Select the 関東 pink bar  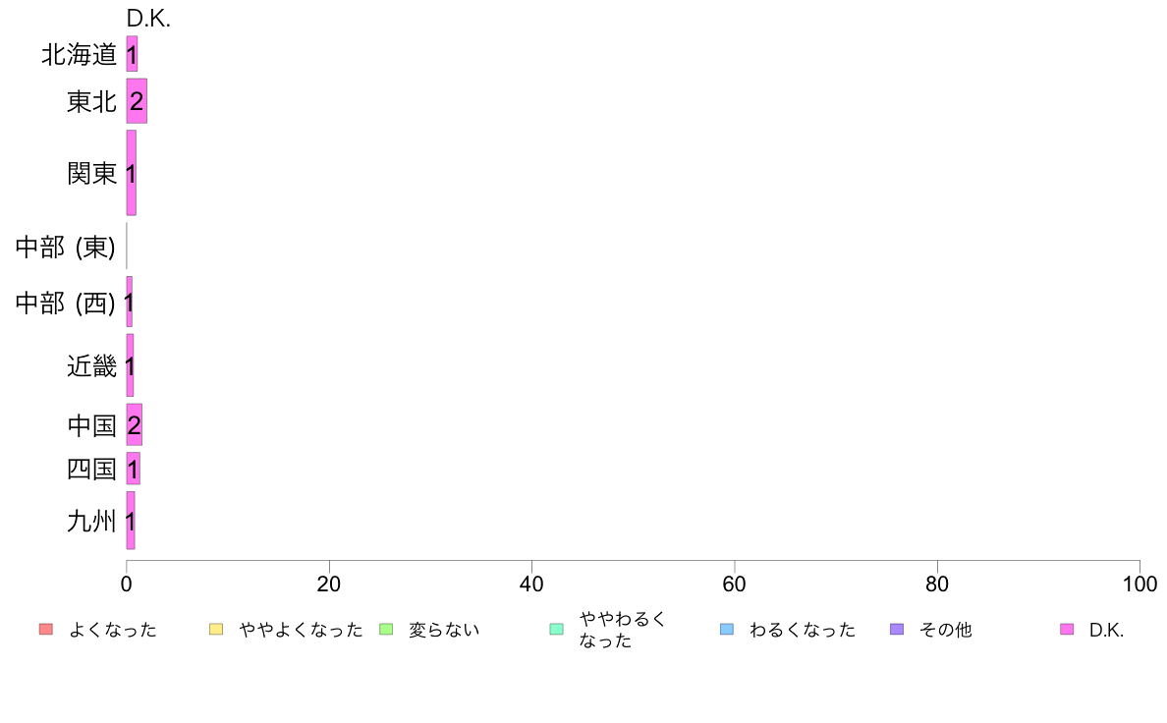(131, 173)
